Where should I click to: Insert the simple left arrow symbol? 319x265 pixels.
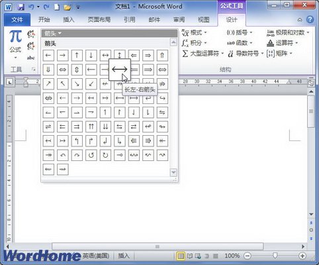pyautogui.click(x=48, y=55)
